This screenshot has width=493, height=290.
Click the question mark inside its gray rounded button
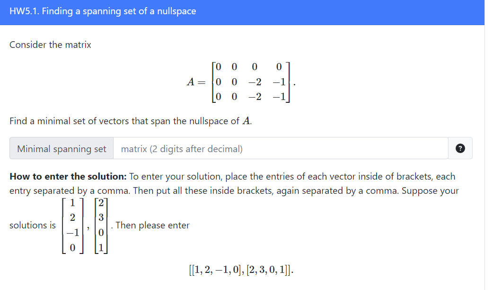(x=460, y=148)
